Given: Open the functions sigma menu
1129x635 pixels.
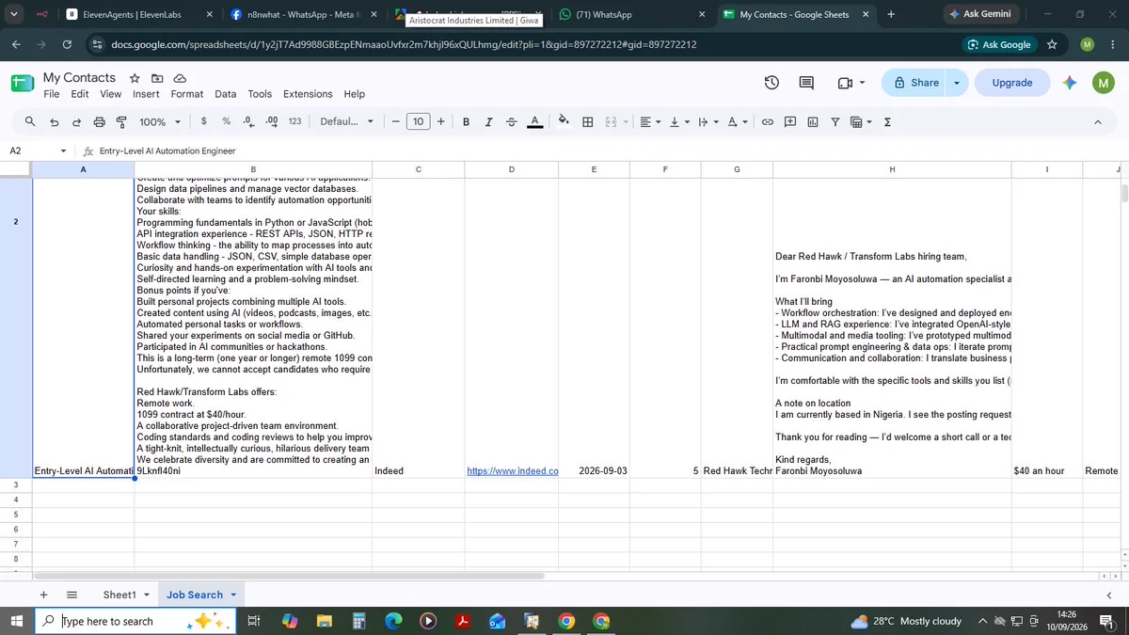Looking at the screenshot, I should 887,121.
